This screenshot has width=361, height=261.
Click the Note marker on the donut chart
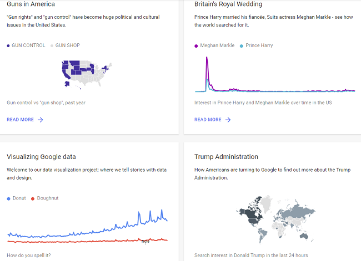point(146,242)
